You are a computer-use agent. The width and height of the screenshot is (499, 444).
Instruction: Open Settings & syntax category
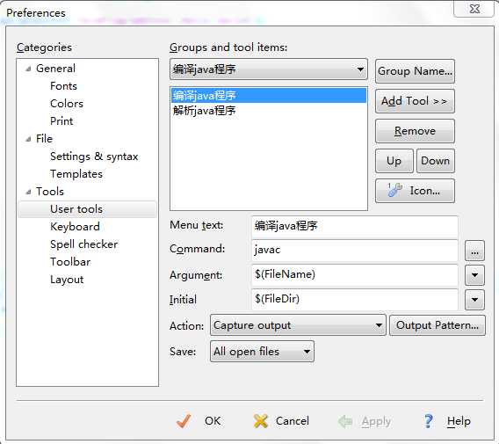(94, 156)
